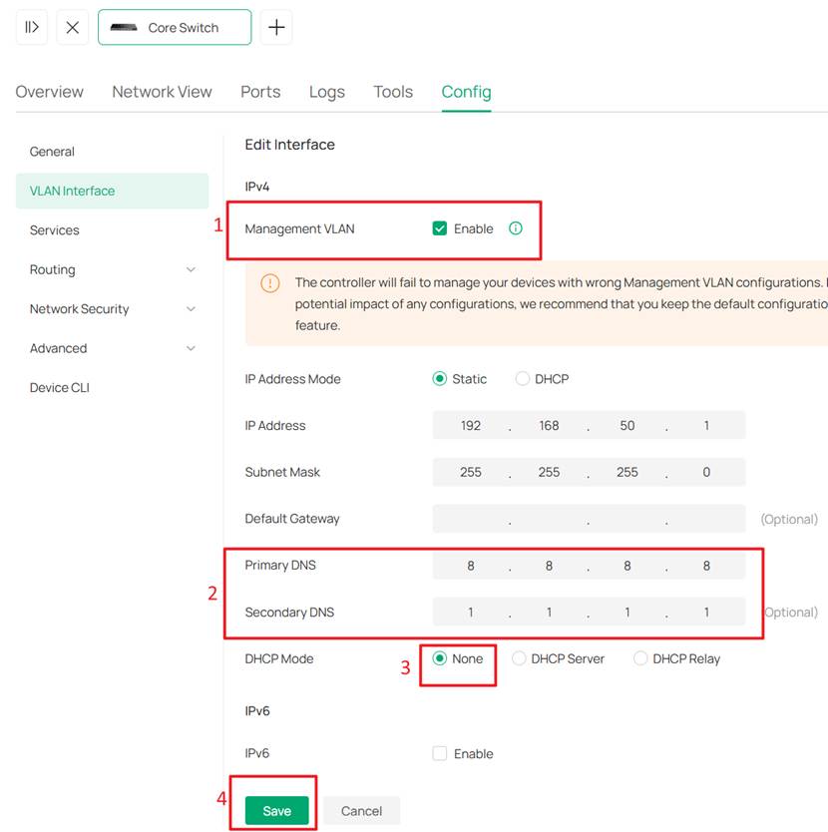828x832 pixels.
Task: Click the Save button
Action: [x=276, y=811]
